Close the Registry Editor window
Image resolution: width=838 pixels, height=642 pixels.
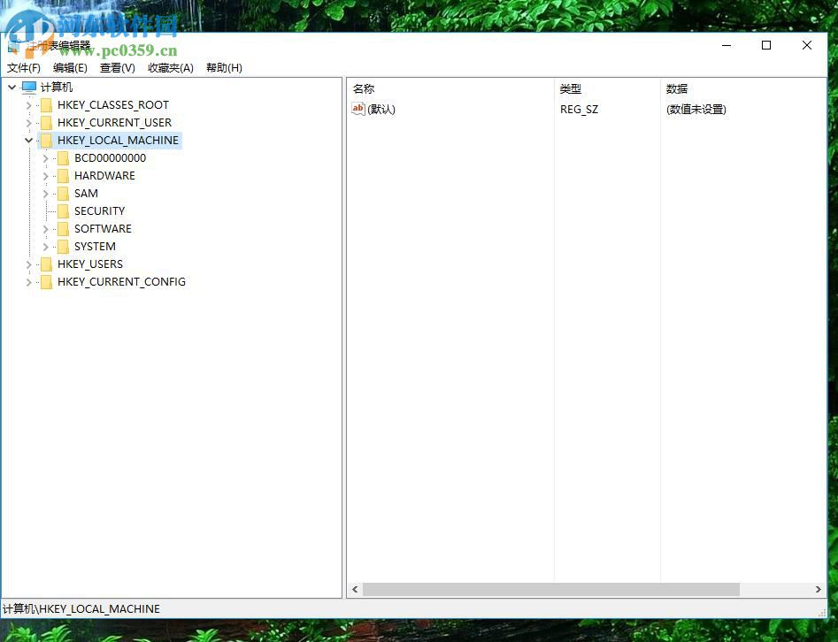tap(807, 45)
